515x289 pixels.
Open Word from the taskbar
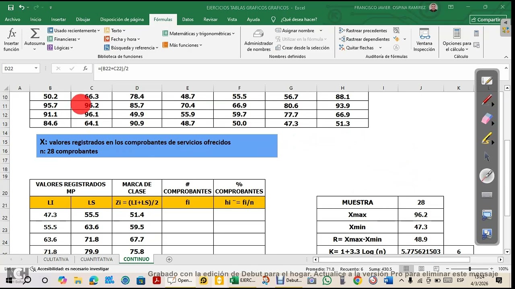tap(388, 280)
